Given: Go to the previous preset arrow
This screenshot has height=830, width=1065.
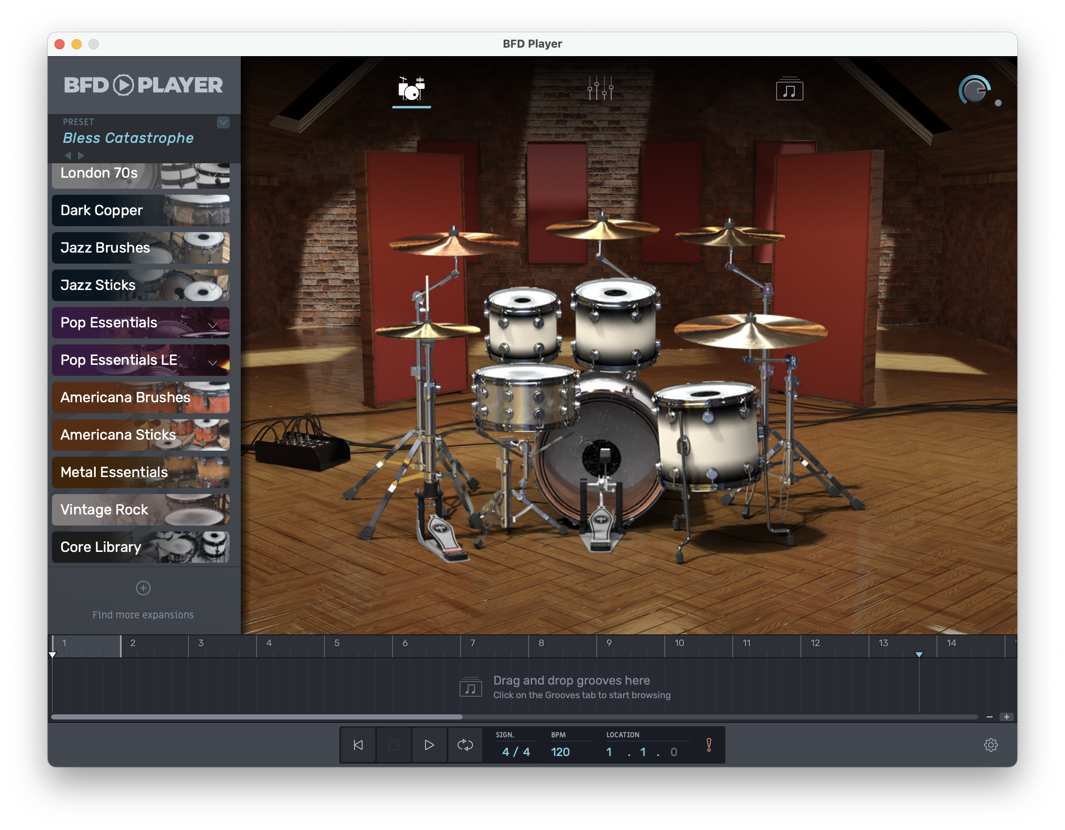Looking at the screenshot, I should pyautogui.click(x=68, y=156).
